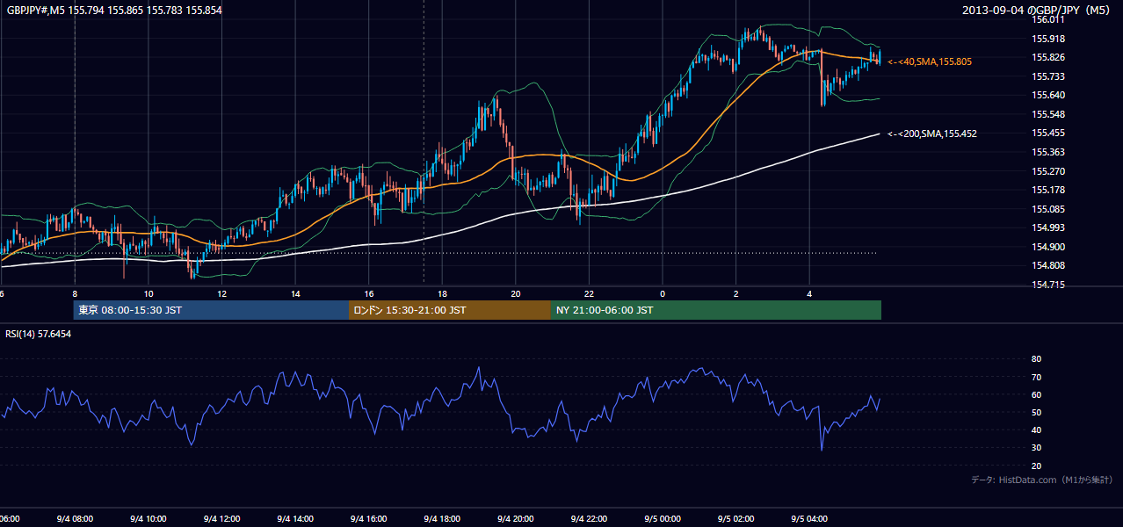Select the NY 21:00-06:00 JST session bar
The width and height of the screenshot is (1123, 527).
716,310
